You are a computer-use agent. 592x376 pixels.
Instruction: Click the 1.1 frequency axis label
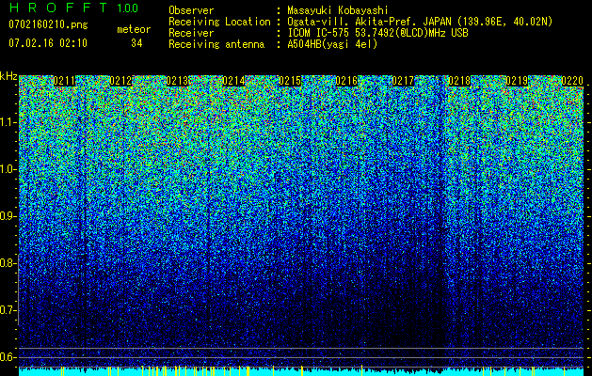(8, 122)
